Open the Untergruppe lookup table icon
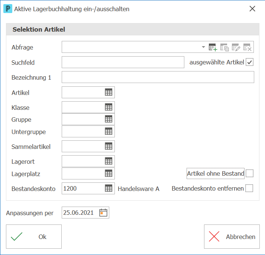265x255 pixels. 109,131
